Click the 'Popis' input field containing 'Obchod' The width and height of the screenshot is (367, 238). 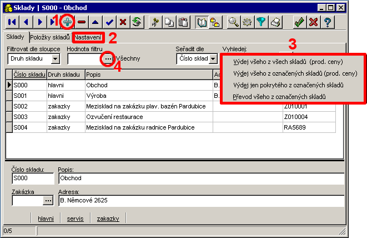click(200, 178)
